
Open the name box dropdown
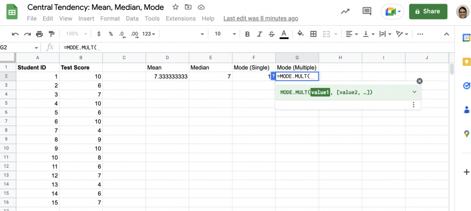click(x=37, y=47)
